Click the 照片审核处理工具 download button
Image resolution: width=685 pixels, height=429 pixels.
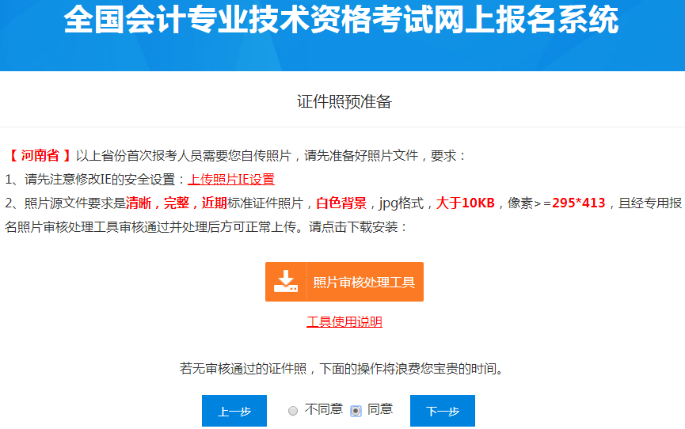[363, 282]
